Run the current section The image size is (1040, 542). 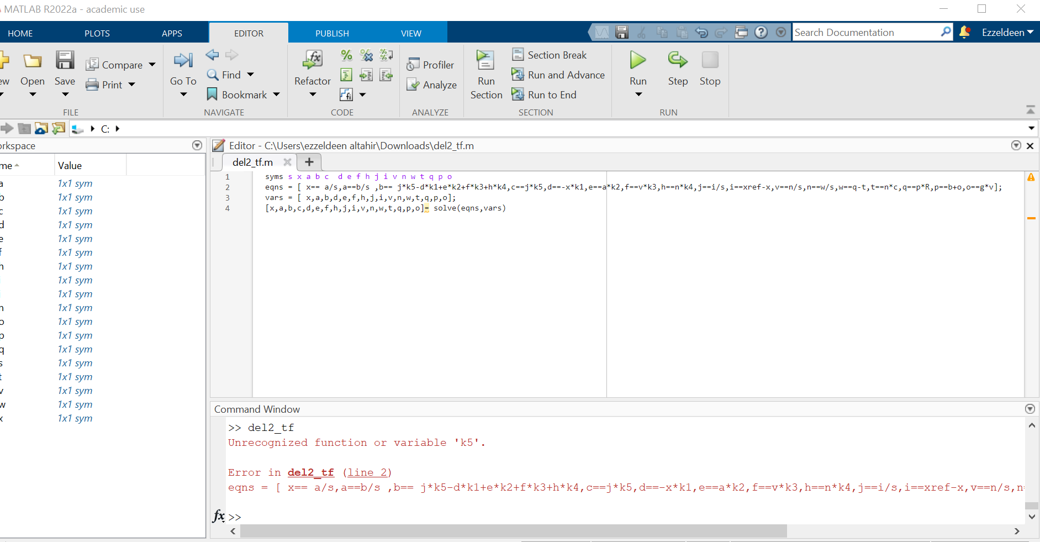(x=485, y=73)
